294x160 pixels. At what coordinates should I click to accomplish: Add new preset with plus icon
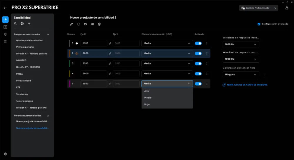[x=29, y=24]
